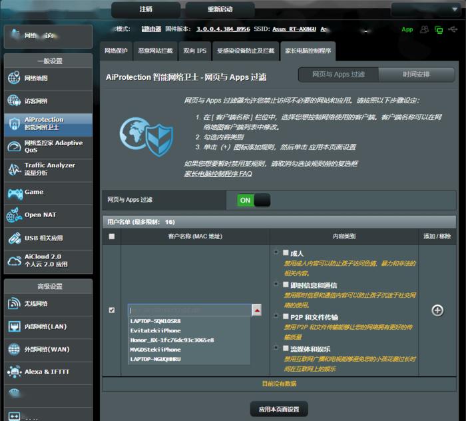This screenshot has width=466, height=421.
Task: Open 网络监控家 Adaptive QoS page
Action: coord(48,147)
